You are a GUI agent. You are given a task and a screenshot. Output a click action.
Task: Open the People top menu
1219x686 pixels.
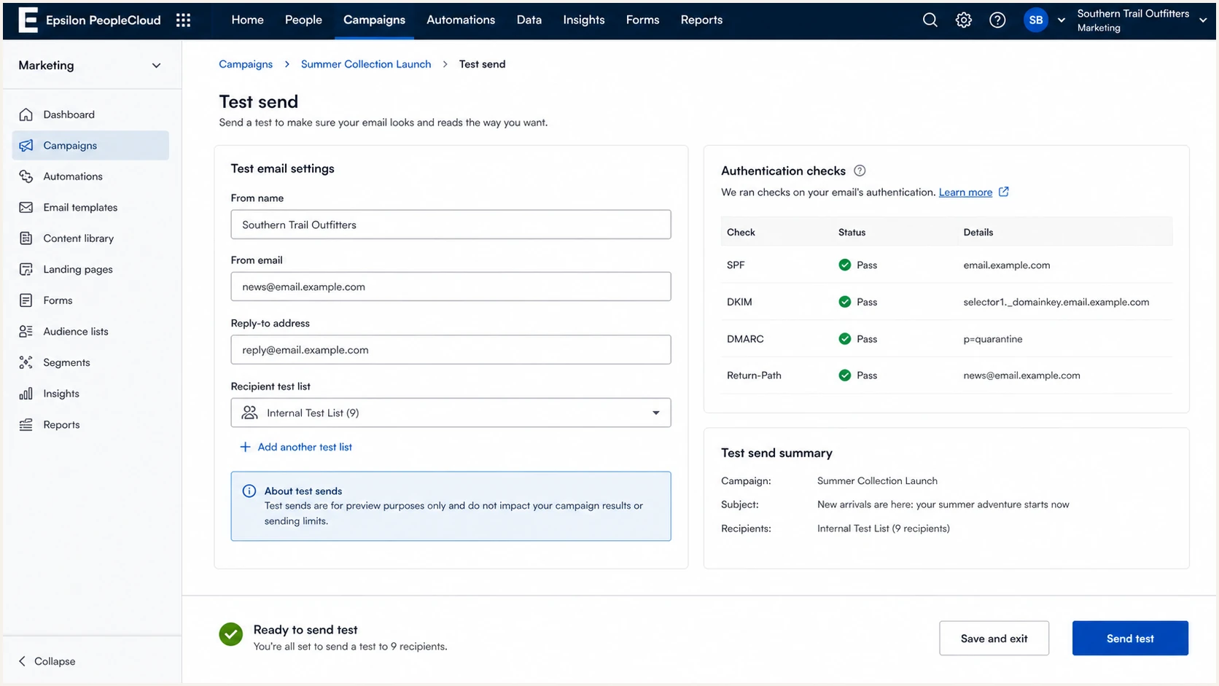click(303, 20)
